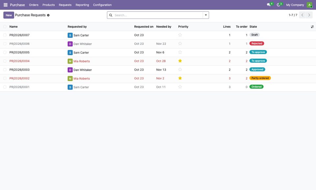Screen dimensions: 316x190
Task: Unstar priority for PR/2026/0002
Action: tap(180, 78)
